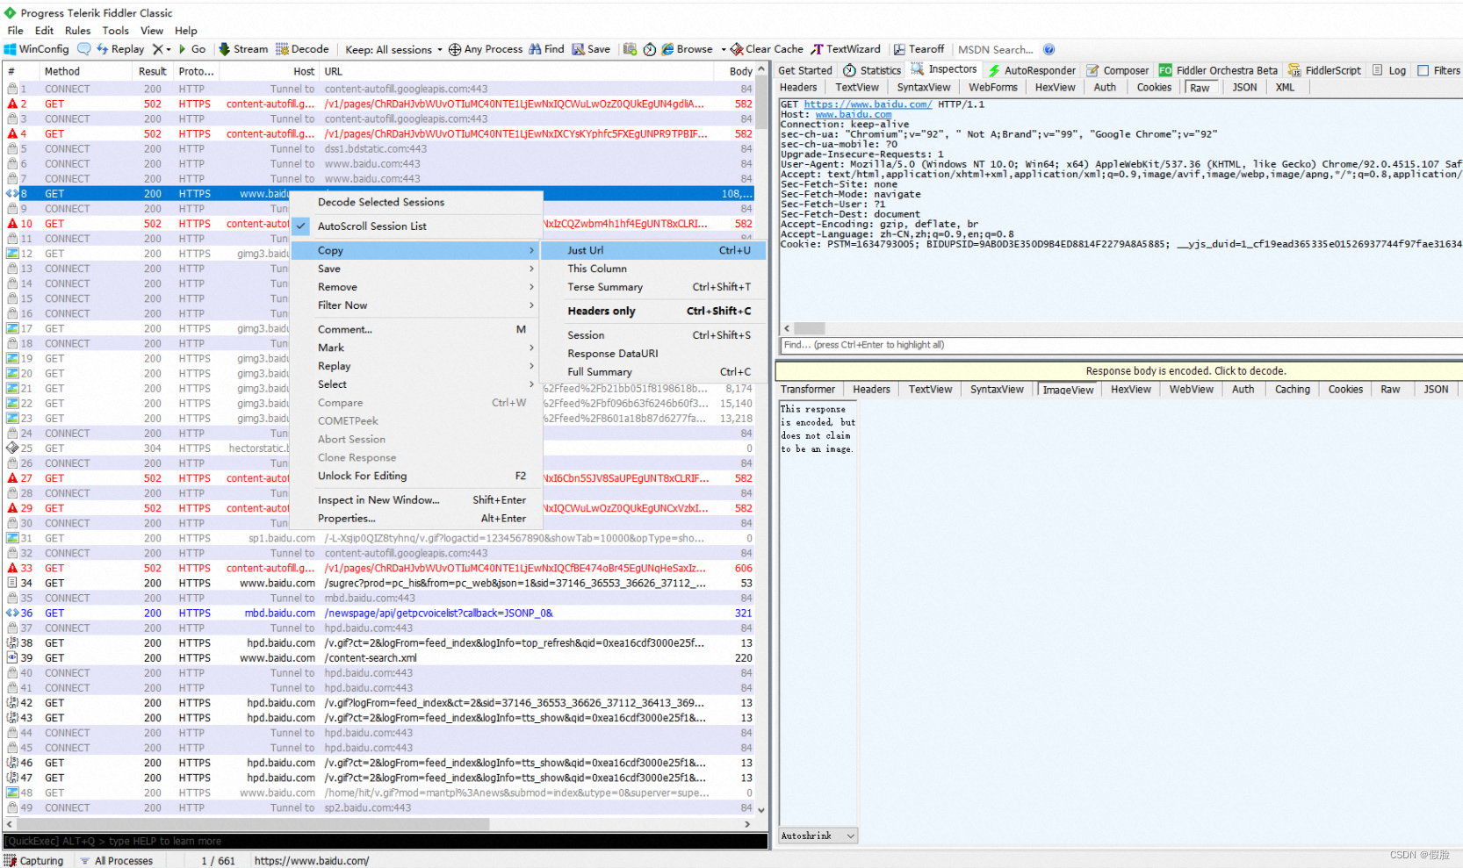1463x868 pixels.
Task: Switch to the Composer tab
Action: click(1118, 70)
